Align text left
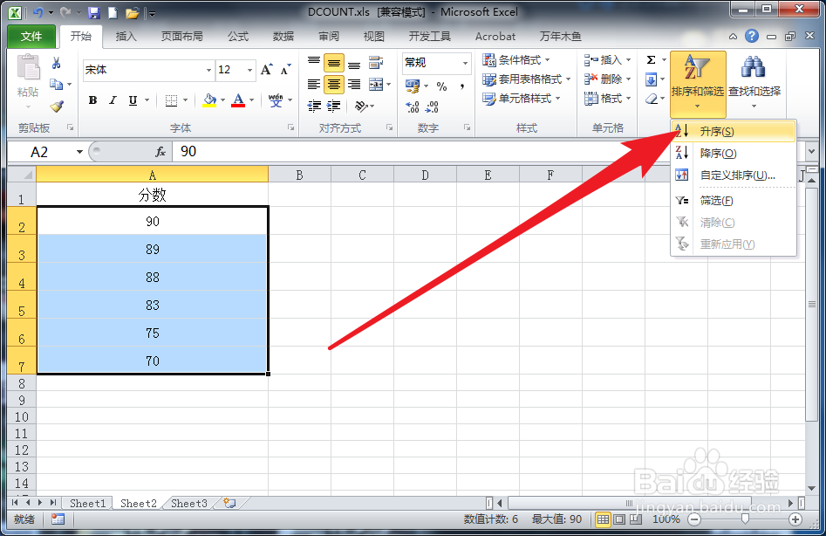Viewport: 826px width, 536px height. 314,85
